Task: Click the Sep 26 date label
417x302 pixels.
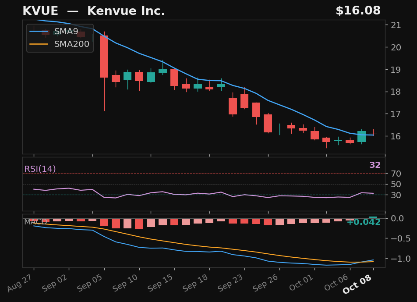Action: (x=265, y=283)
